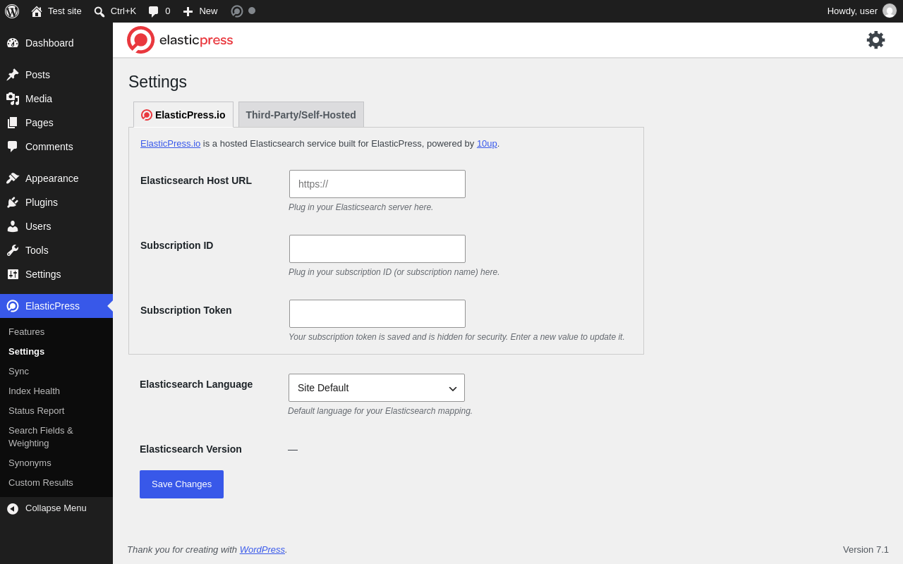Viewport: 903px width, 564px height.
Task: Follow the 10up link
Action: [487, 144]
